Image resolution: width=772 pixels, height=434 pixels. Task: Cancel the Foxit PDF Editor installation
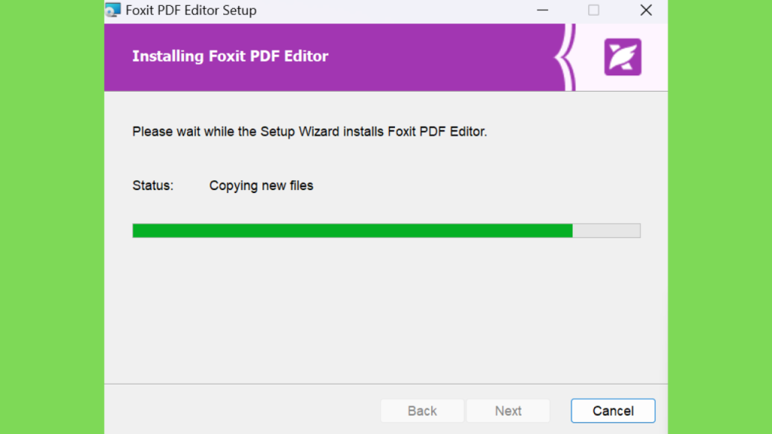pos(613,411)
